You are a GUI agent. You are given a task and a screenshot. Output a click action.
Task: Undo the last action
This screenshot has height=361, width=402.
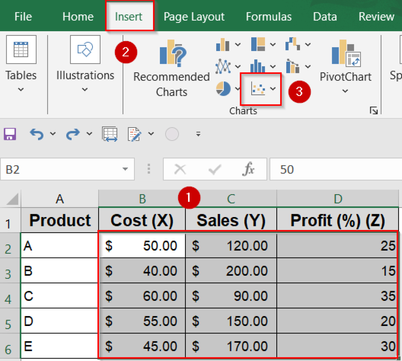(37, 134)
